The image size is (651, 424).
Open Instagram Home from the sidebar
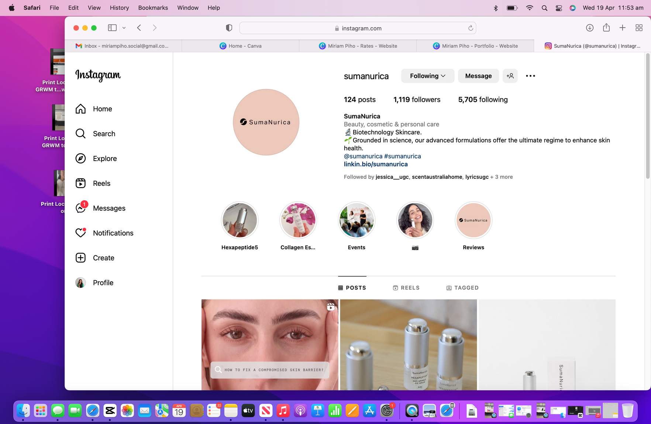[x=94, y=109]
